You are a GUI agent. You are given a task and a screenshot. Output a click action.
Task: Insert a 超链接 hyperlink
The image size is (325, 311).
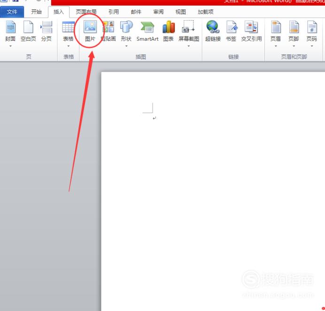point(213,31)
